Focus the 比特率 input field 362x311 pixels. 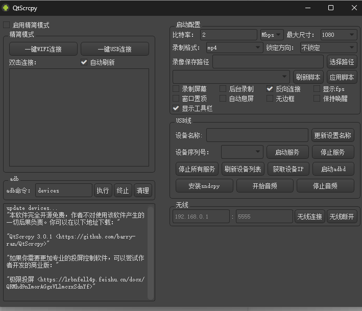click(x=229, y=35)
